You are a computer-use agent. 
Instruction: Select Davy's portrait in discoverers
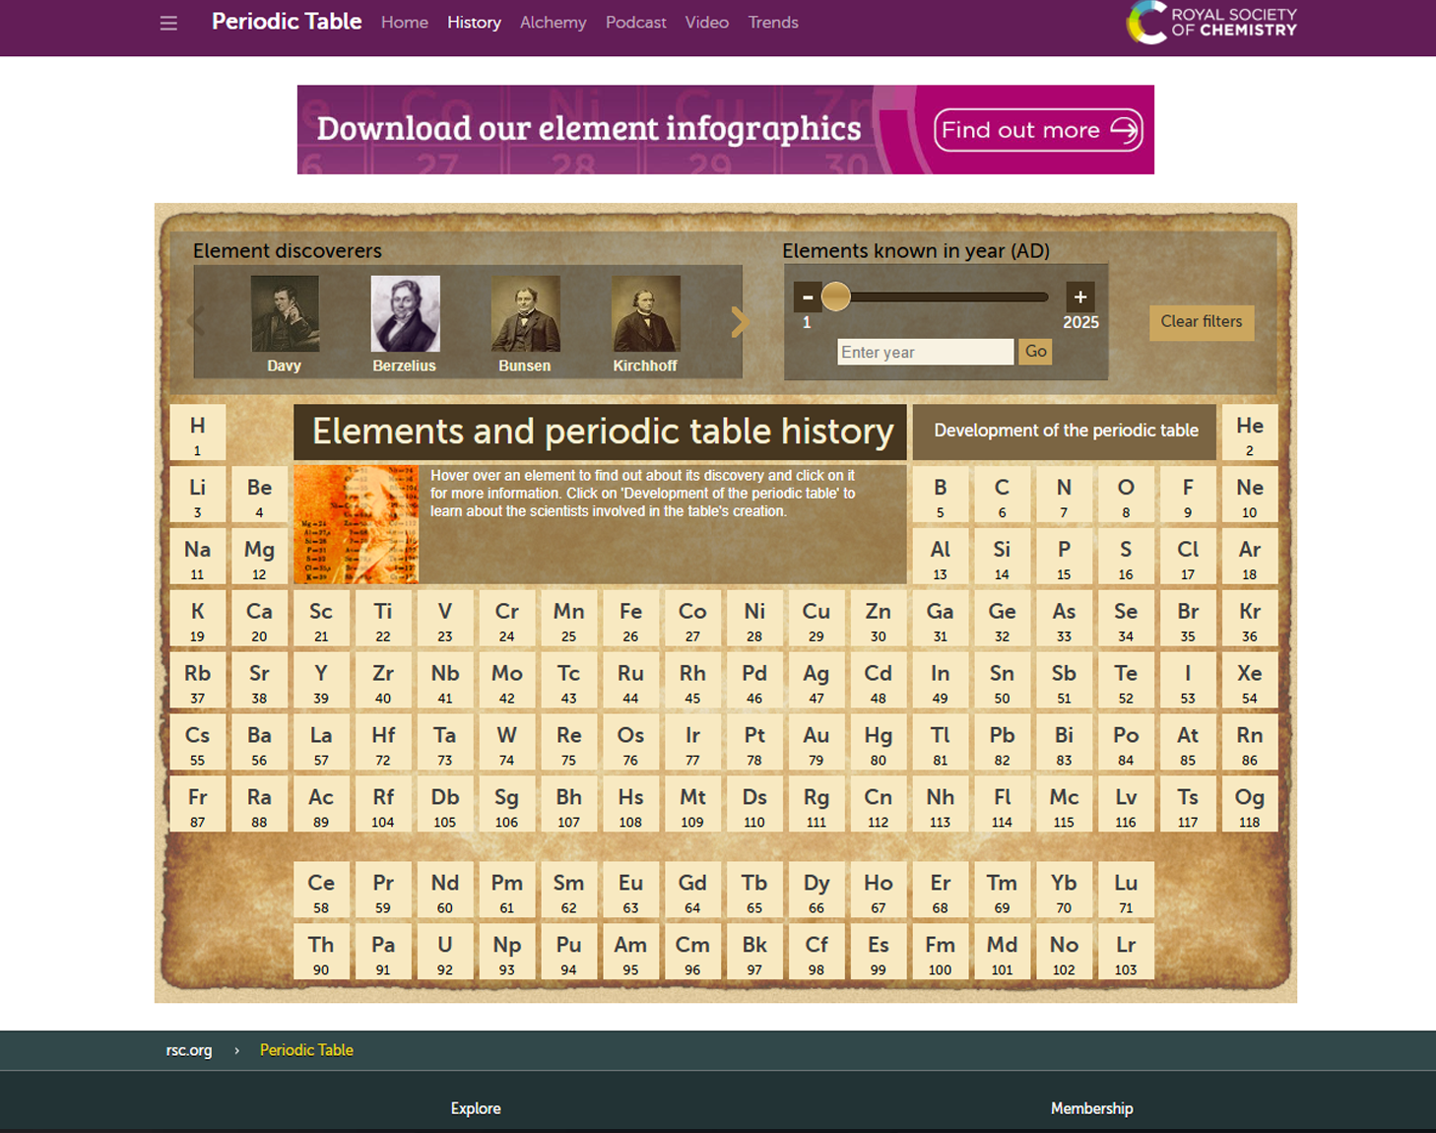tap(285, 314)
